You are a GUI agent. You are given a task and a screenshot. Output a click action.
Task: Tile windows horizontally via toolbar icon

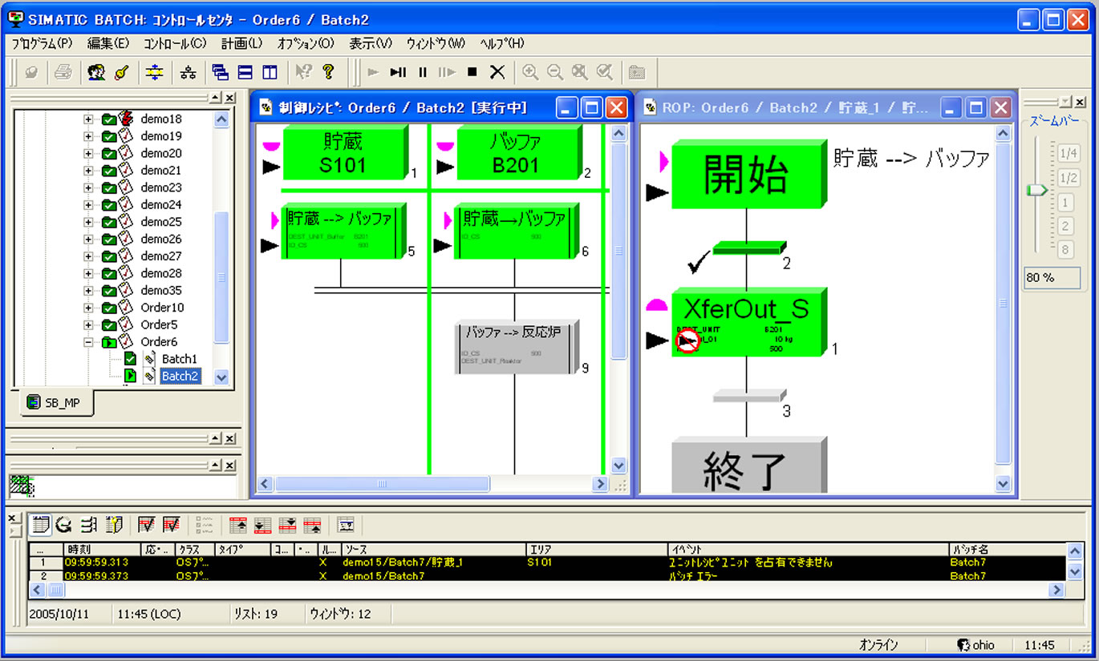[x=245, y=72]
